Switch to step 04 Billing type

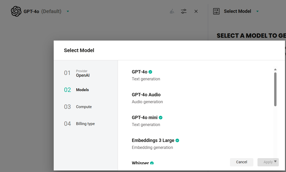79,124
